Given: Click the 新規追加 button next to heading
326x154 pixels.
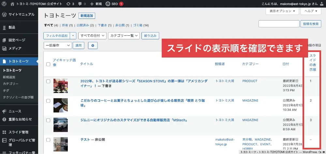Looking at the screenshot, I should coord(87,16).
